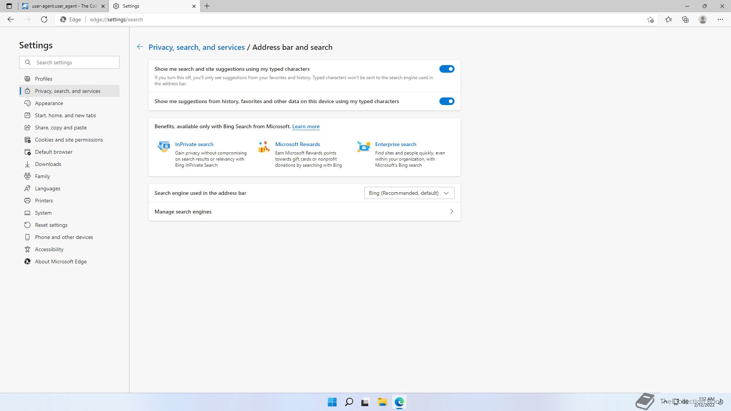
Task: Open tab actions menu icon
Action: [x=9, y=6]
